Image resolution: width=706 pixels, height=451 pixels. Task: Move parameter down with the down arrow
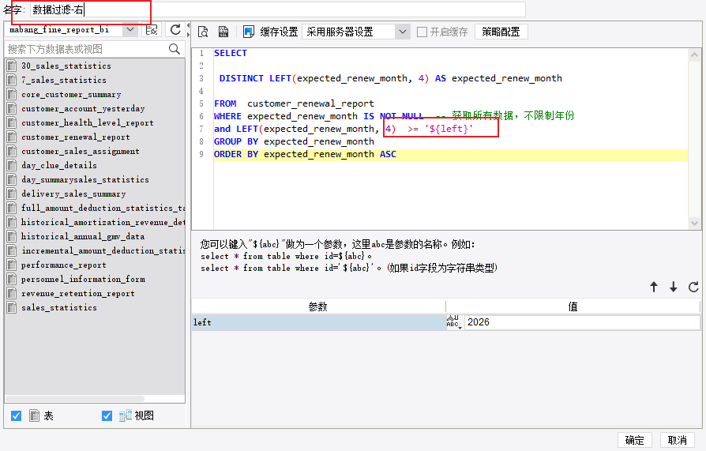coord(673,287)
